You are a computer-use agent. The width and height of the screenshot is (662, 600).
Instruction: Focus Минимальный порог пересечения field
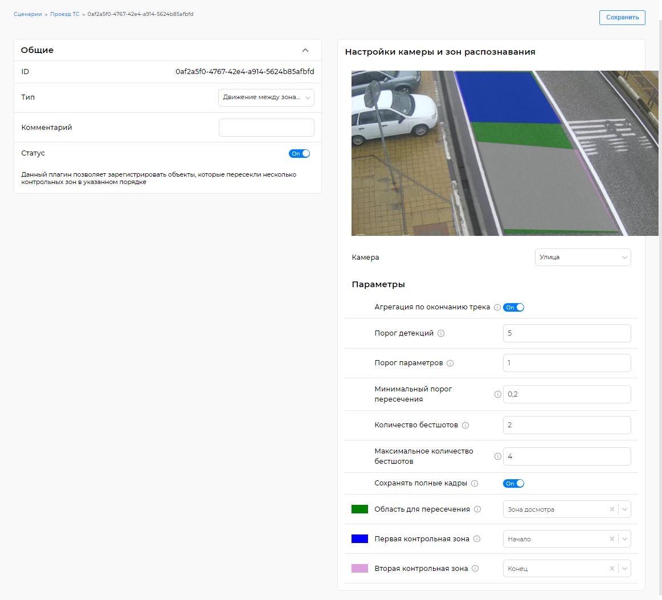click(x=567, y=394)
